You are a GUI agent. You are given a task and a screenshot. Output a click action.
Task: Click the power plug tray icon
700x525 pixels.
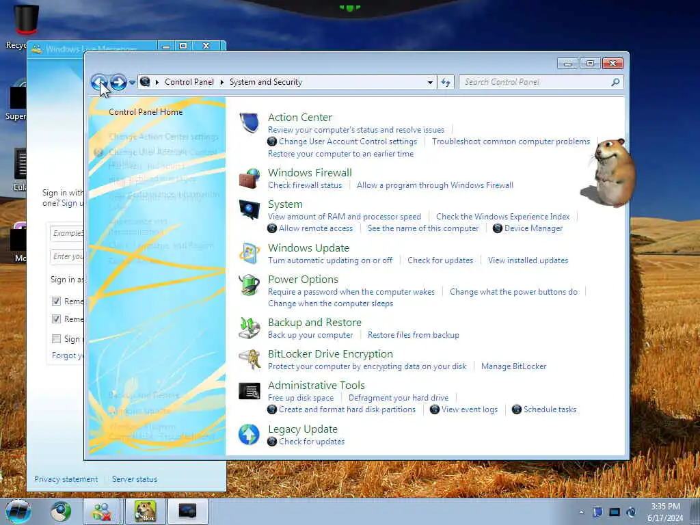pyautogui.click(x=631, y=512)
